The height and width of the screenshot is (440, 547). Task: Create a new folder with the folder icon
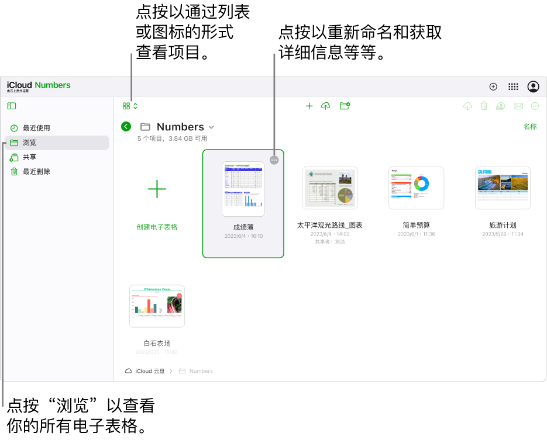pos(344,106)
